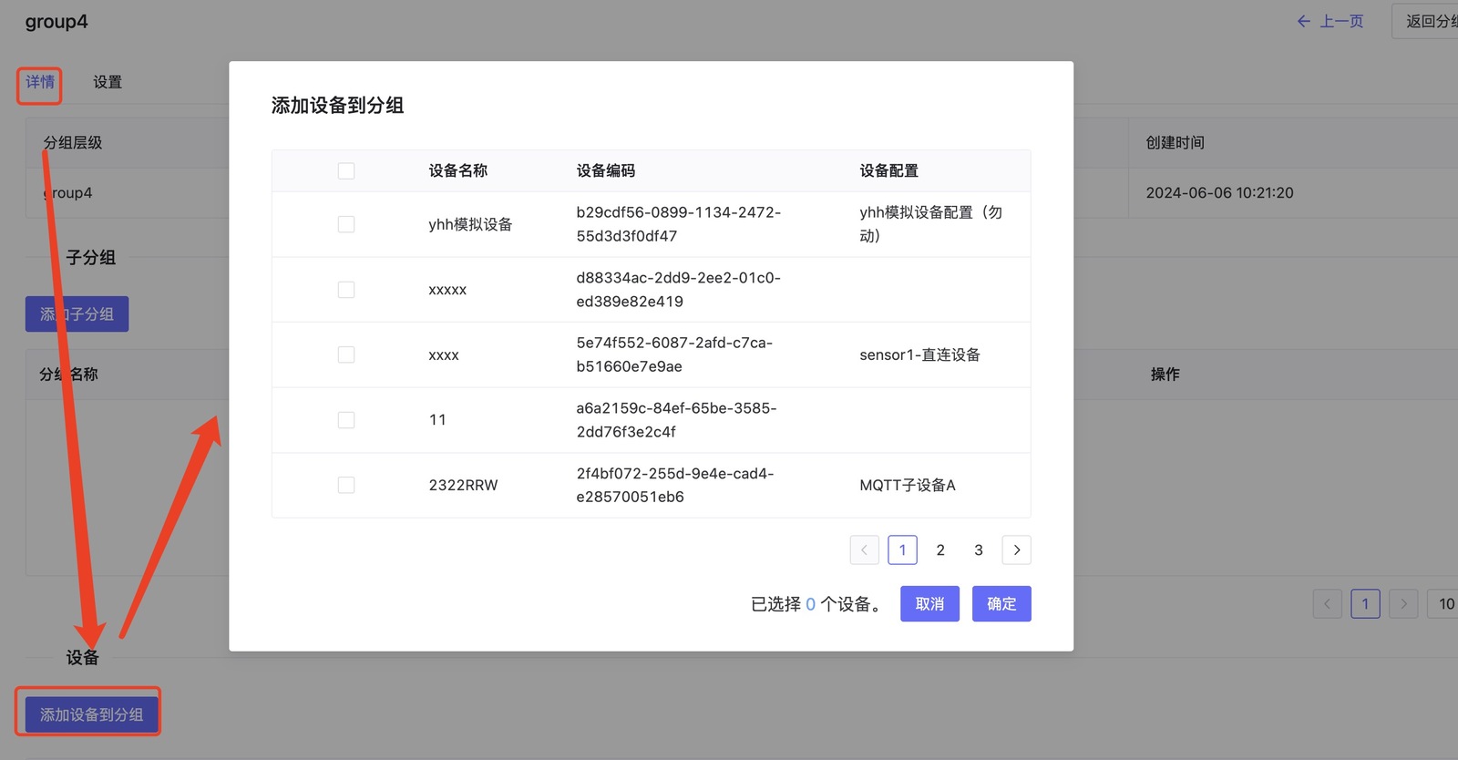Open the 设置 tab

click(108, 82)
